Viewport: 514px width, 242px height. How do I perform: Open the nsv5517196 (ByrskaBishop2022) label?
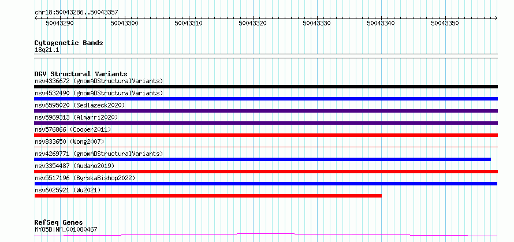click(x=85, y=178)
